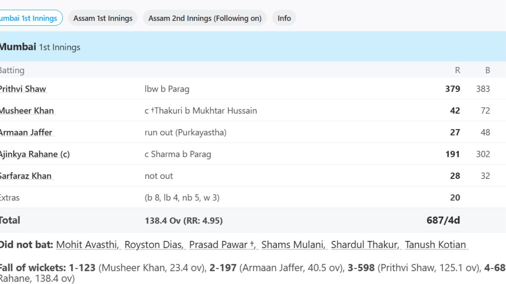Click Shardul Thakur in Did not bat
Viewport: 506px width, 284px height.
click(365, 244)
